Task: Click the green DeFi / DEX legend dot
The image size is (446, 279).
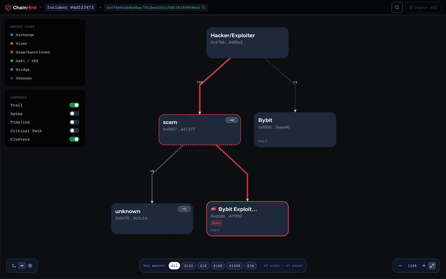Action: [12, 61]
